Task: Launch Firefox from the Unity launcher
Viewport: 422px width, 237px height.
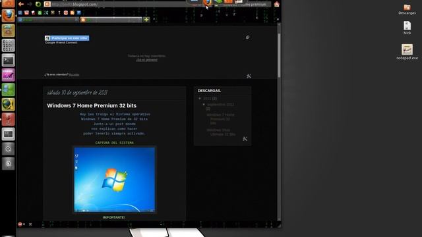Action: (8, 15)
